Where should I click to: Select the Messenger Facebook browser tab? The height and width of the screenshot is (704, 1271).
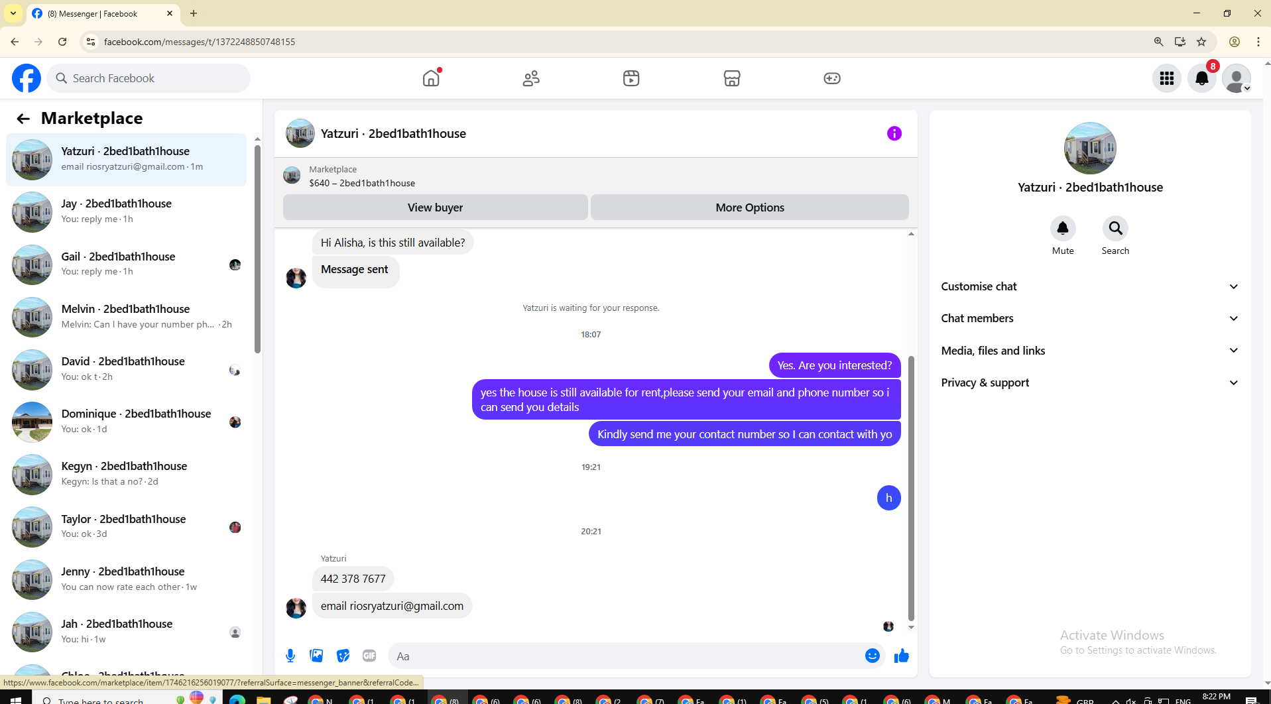[103, 13]
